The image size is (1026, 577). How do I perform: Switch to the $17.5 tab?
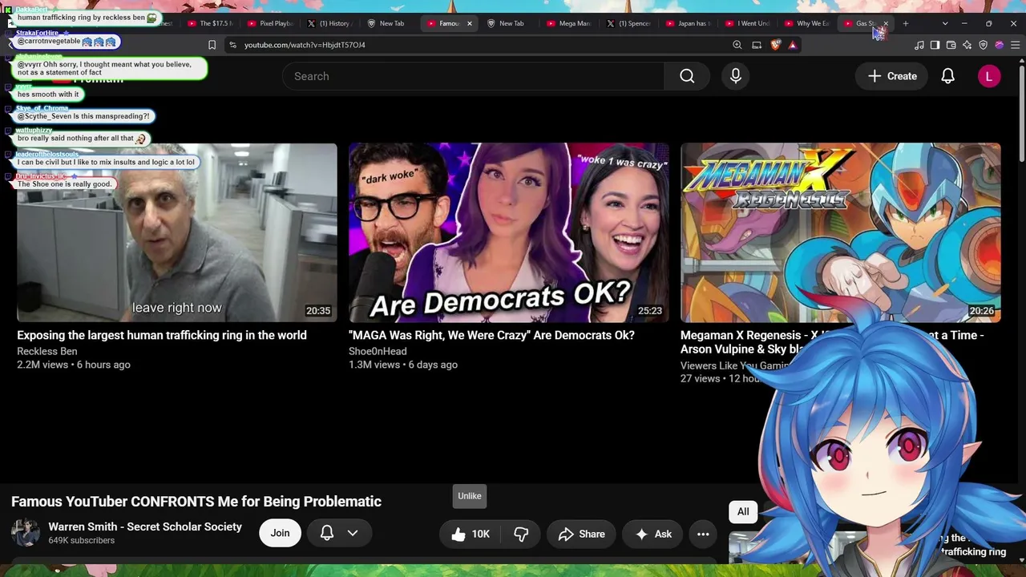pos(210,23)
